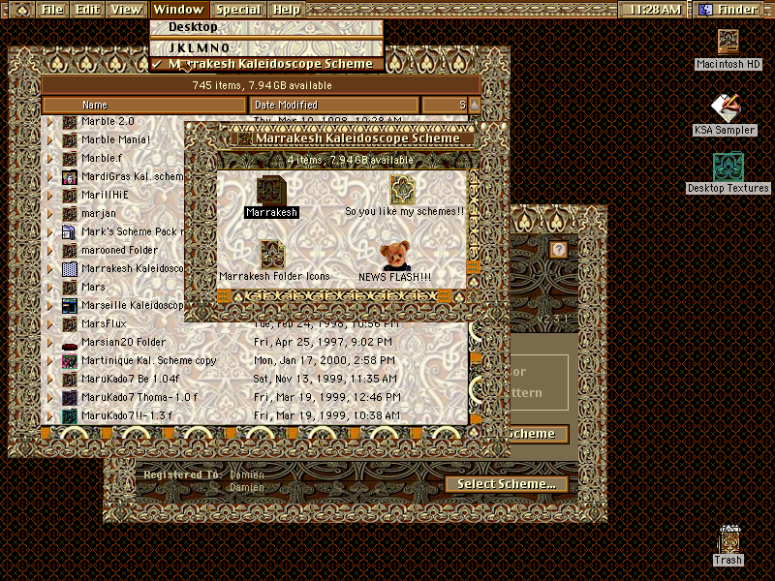
Task: Click the '4 items, 7.94 GB available' status text
Action: [350, 160]
